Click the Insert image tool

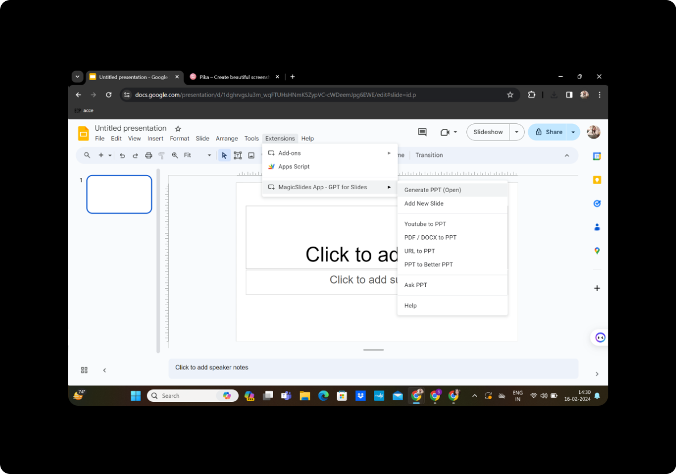[251, 156]
